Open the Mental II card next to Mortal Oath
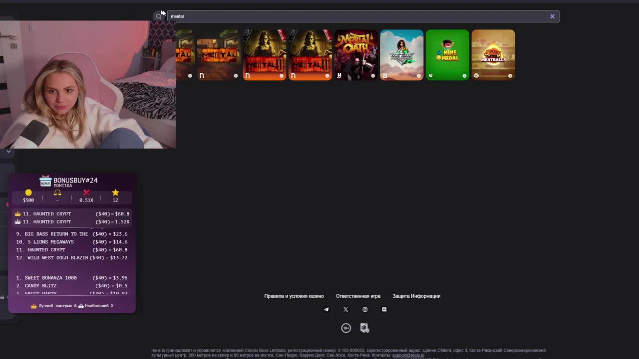Viewport: 639px width, 359px height. [311, 55]
